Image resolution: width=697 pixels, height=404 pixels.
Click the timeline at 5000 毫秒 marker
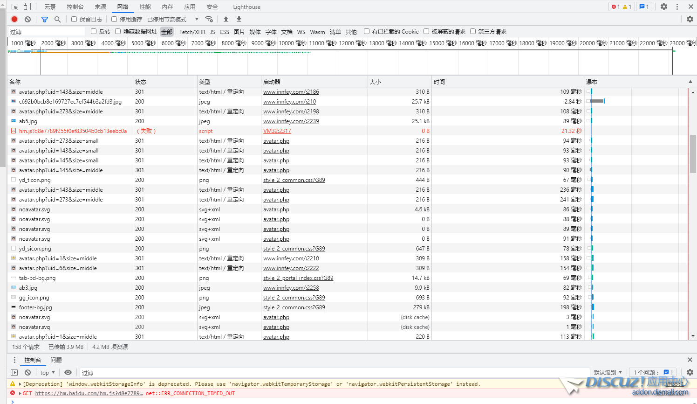click(x=143, y=43)
